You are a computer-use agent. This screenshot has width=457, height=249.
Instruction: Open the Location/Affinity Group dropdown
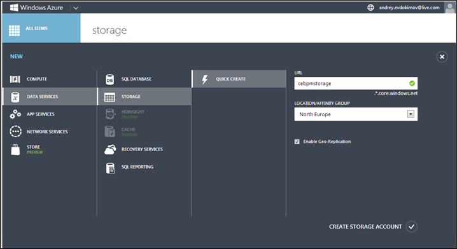pos(356,114)
